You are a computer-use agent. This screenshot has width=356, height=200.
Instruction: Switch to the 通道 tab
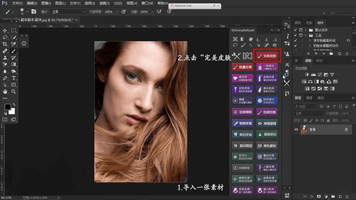(309, 98)
